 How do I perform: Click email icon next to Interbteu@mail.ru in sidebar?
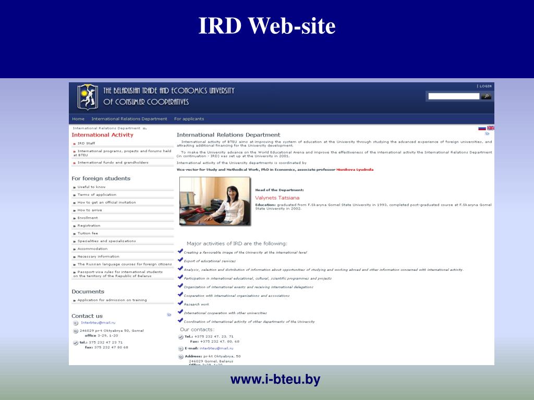[76, 323]
